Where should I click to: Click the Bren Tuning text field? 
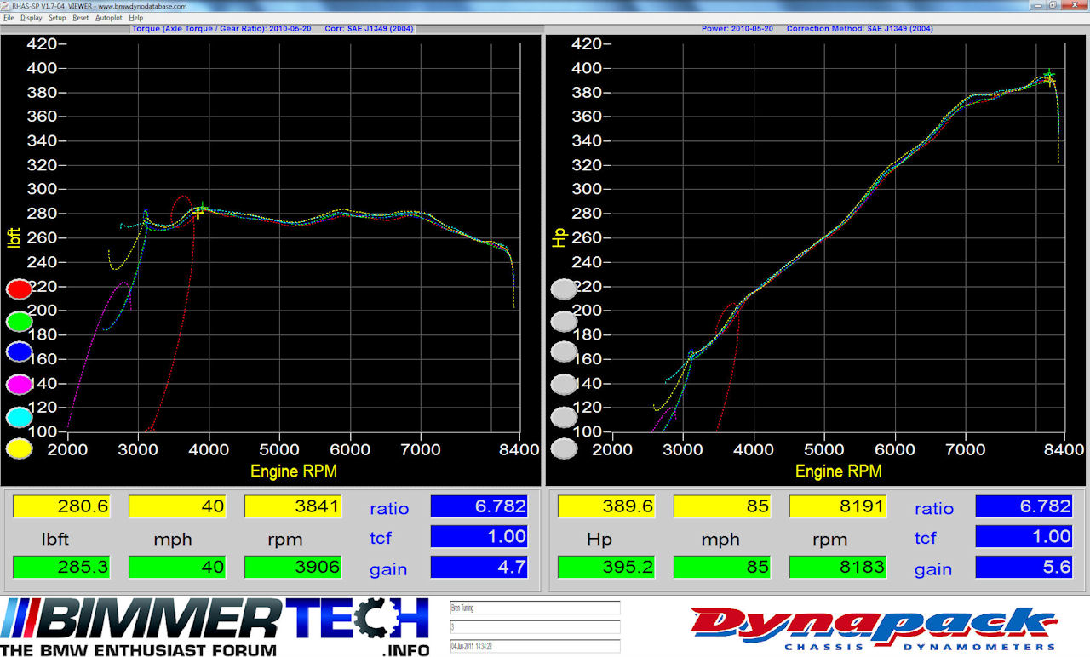point(535,608)
